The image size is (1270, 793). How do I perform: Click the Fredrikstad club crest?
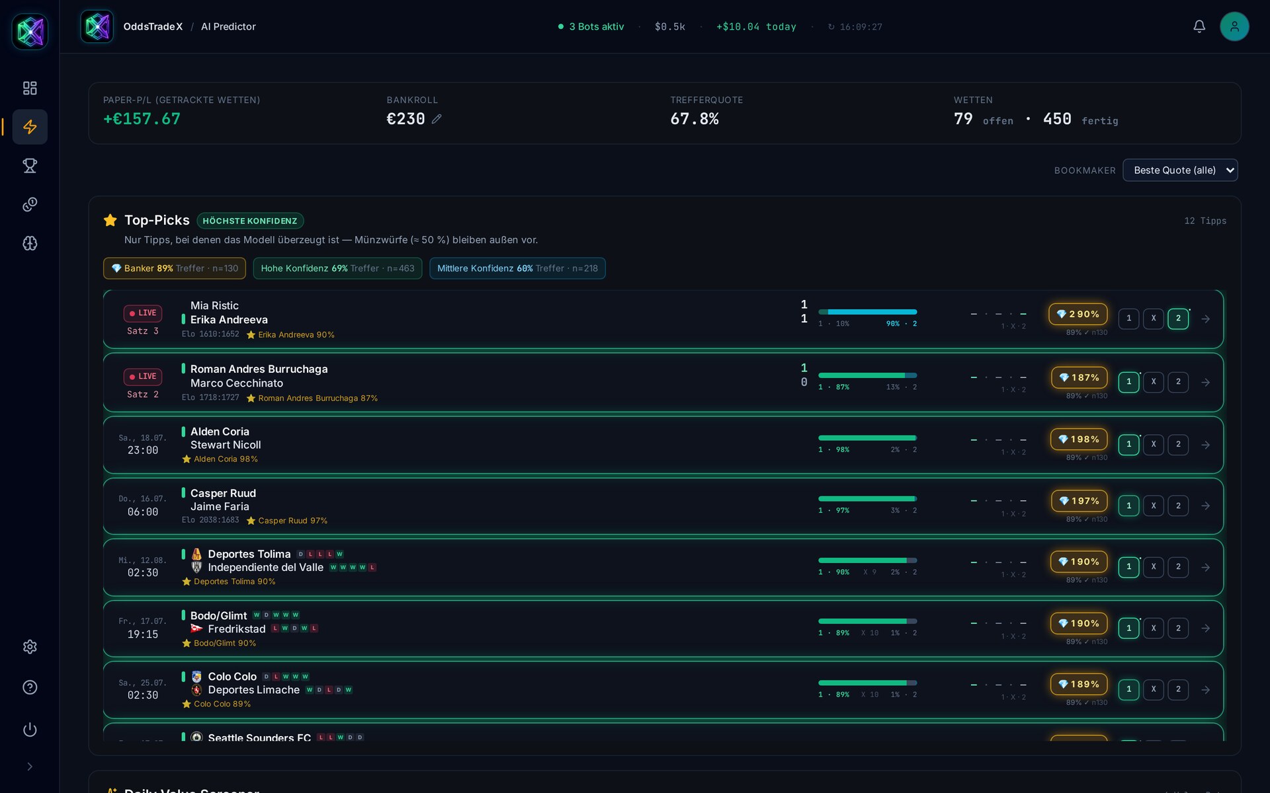(196, 628)
